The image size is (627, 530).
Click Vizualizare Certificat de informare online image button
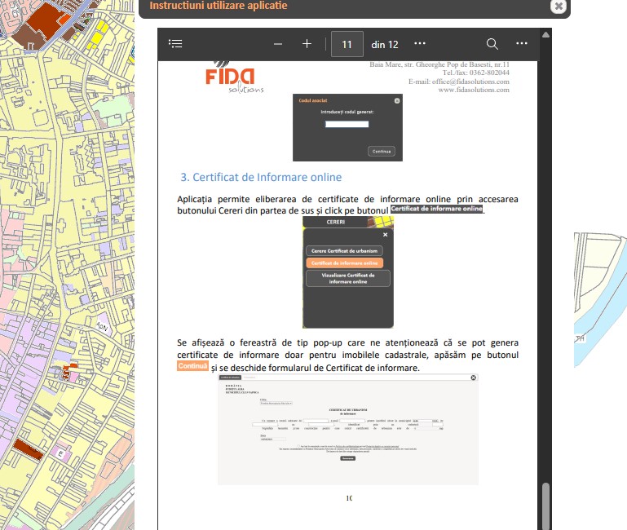[348, 278]
